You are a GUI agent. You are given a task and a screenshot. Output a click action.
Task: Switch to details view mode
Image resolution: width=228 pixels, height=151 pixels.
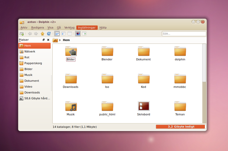63,34
